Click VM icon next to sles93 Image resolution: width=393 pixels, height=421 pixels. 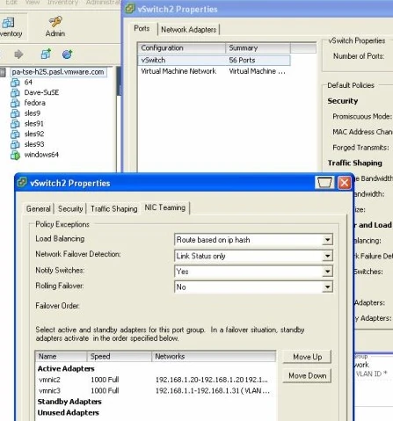15,144
